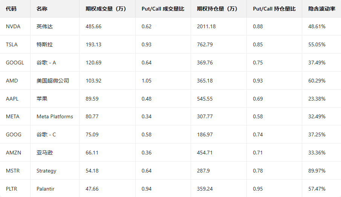The height and width of the screenshot is (197, 341).
Task: Select the PLTR ticker code
Action: point(12,189)
